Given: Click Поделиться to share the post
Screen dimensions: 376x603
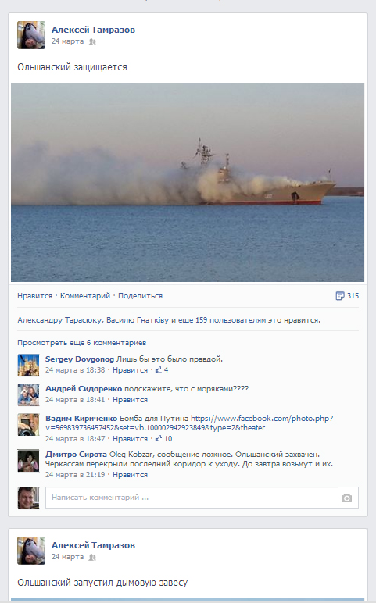Looking at the screenshot, I should (140, 296).
